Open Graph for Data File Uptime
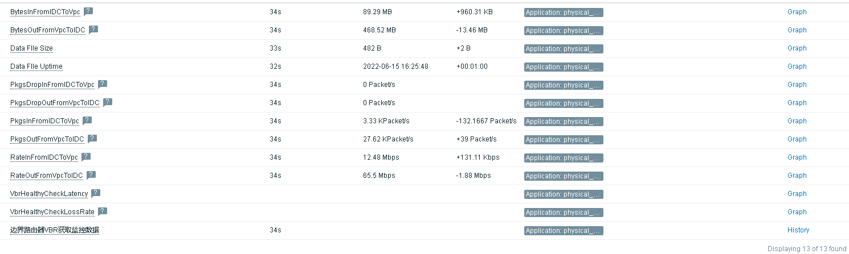 point(797,66)
